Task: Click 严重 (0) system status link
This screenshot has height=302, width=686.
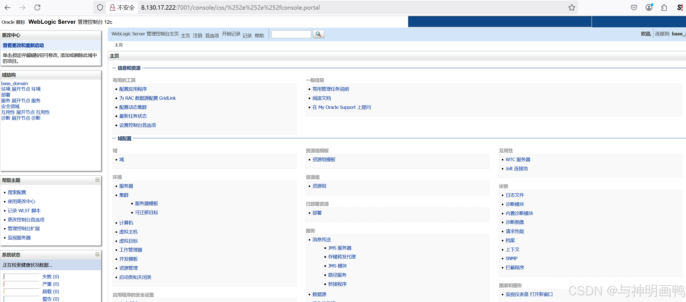Action: [51, 284]
